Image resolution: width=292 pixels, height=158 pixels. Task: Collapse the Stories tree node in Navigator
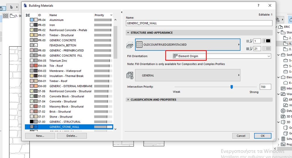(x=278, y=33)
